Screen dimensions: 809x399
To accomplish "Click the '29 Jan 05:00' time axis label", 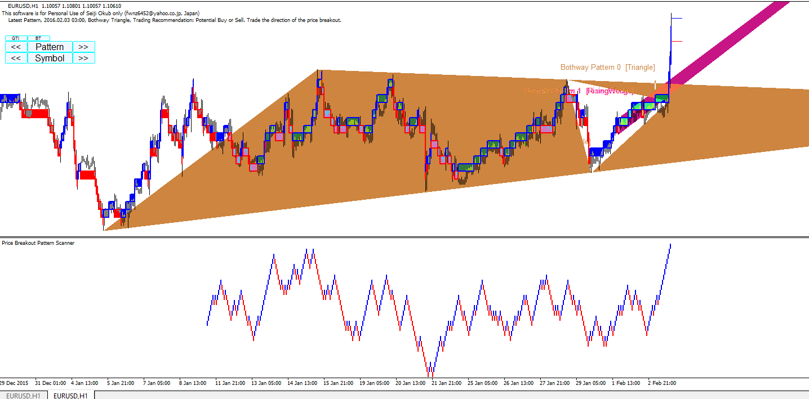I will pyautogui.click(x=590, y=383).
